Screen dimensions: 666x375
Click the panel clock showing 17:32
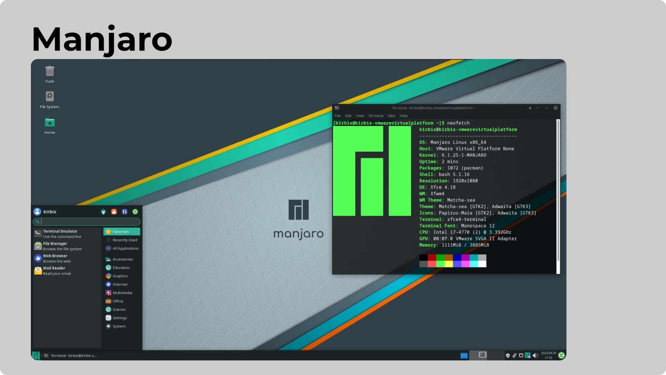548,355
